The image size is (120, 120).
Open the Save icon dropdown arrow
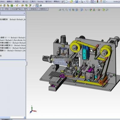tap(79, 1)
